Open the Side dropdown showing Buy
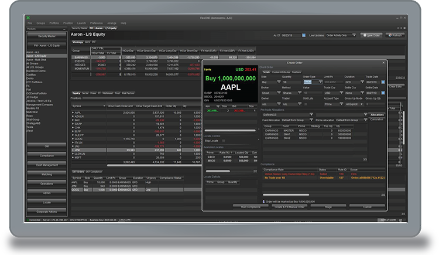This screenshot has height=255, width=439. (279, 82)
